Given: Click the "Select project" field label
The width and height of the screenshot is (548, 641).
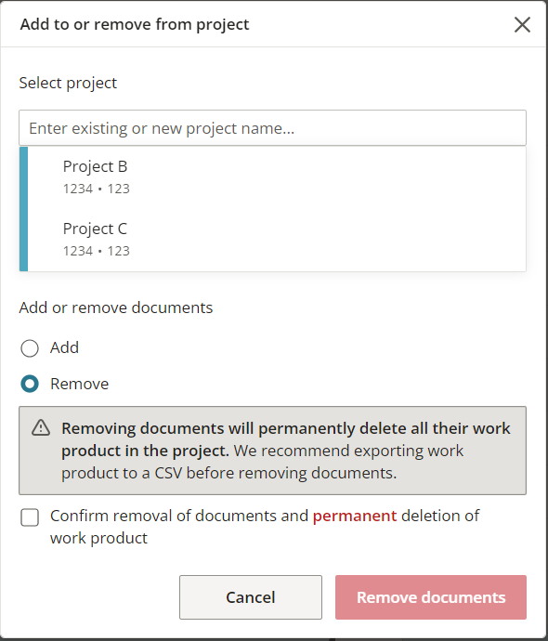Looking at the screenshot, I should (x=68, y=83).
